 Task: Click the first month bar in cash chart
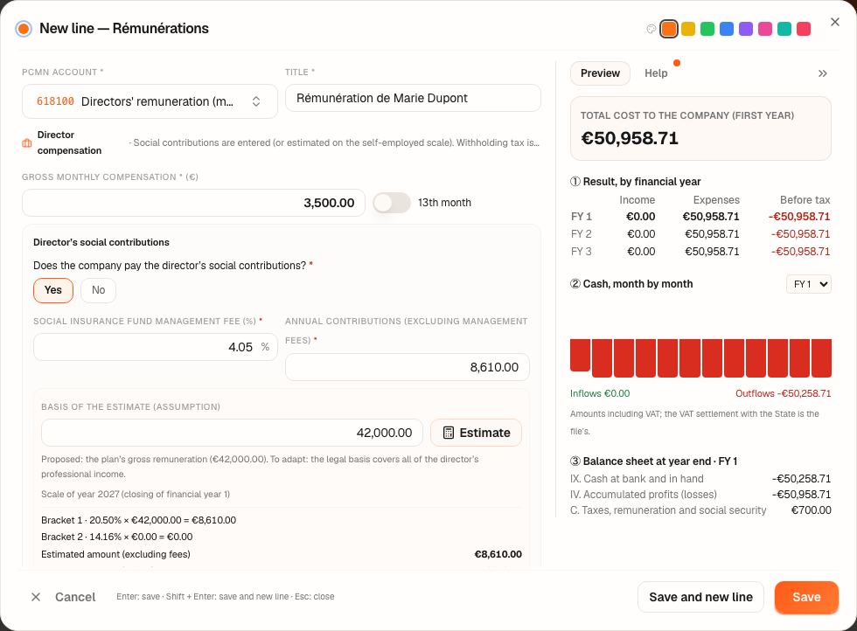coord(580,355)
